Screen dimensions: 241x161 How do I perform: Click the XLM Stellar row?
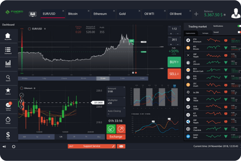(212, 107)
